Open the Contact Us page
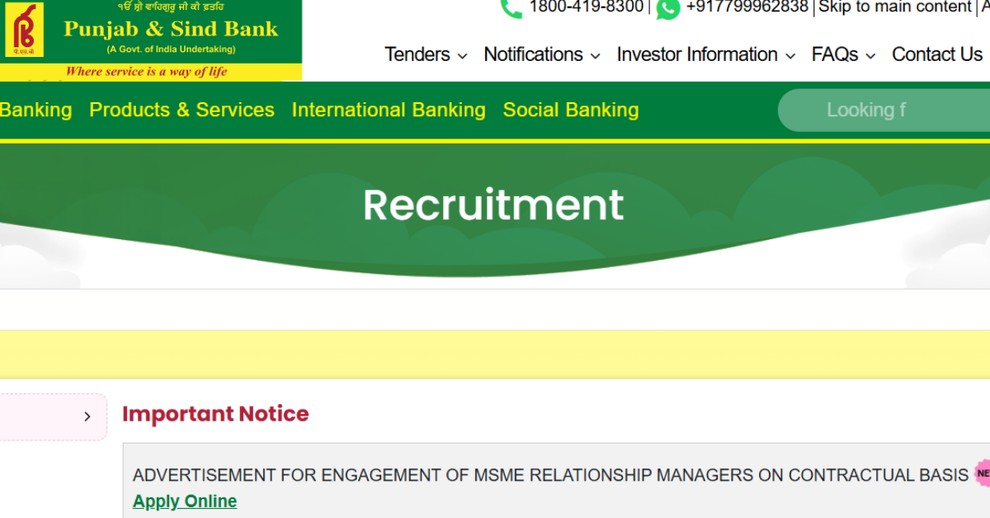Viewport: 990px width, 518px height. [937, 54]
